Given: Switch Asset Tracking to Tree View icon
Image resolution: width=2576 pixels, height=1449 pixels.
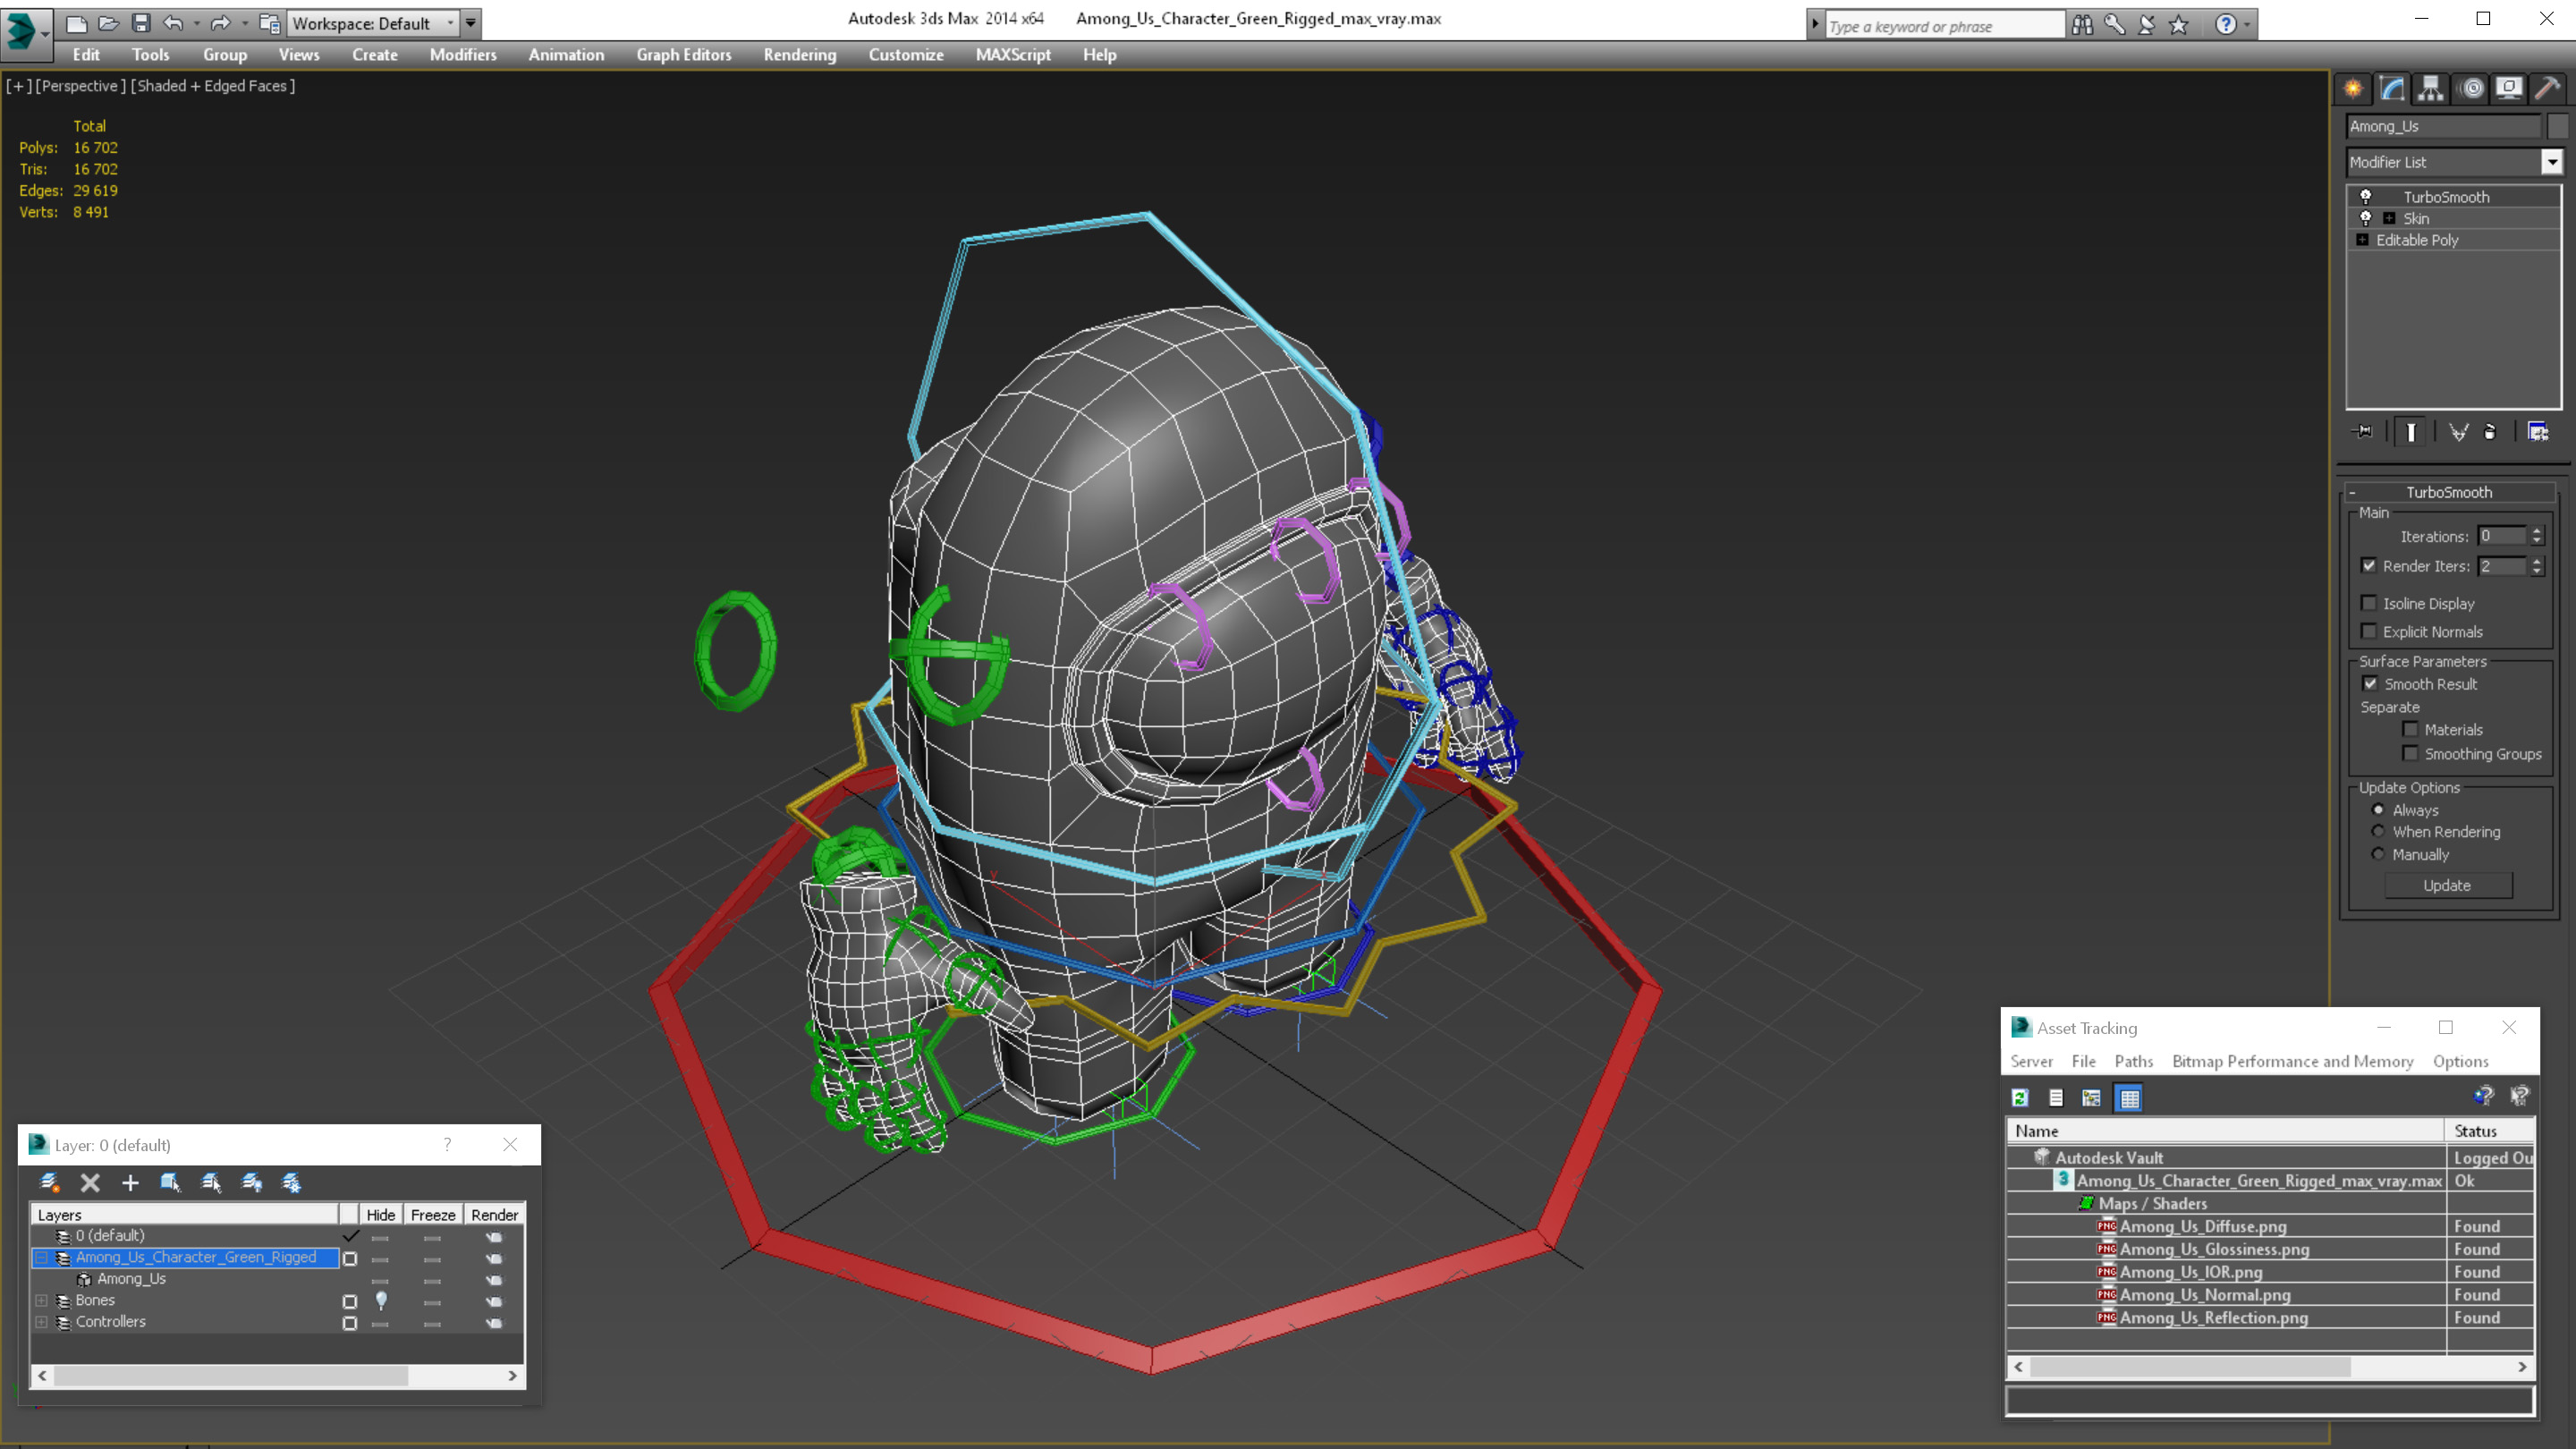Looking at the screenshot, I should click(2091, 1098).
